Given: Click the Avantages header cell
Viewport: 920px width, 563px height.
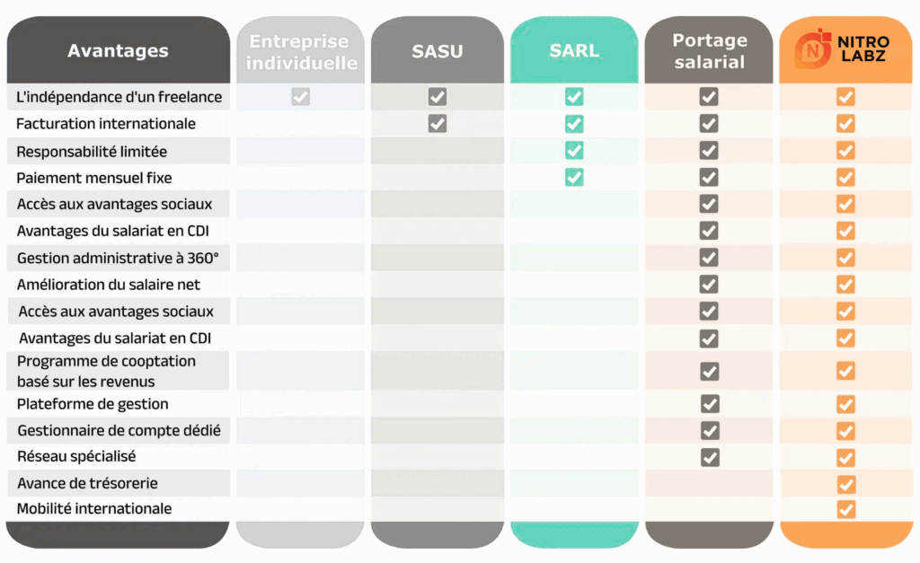Looking at the screenshot, I should (x=118, y=51).
